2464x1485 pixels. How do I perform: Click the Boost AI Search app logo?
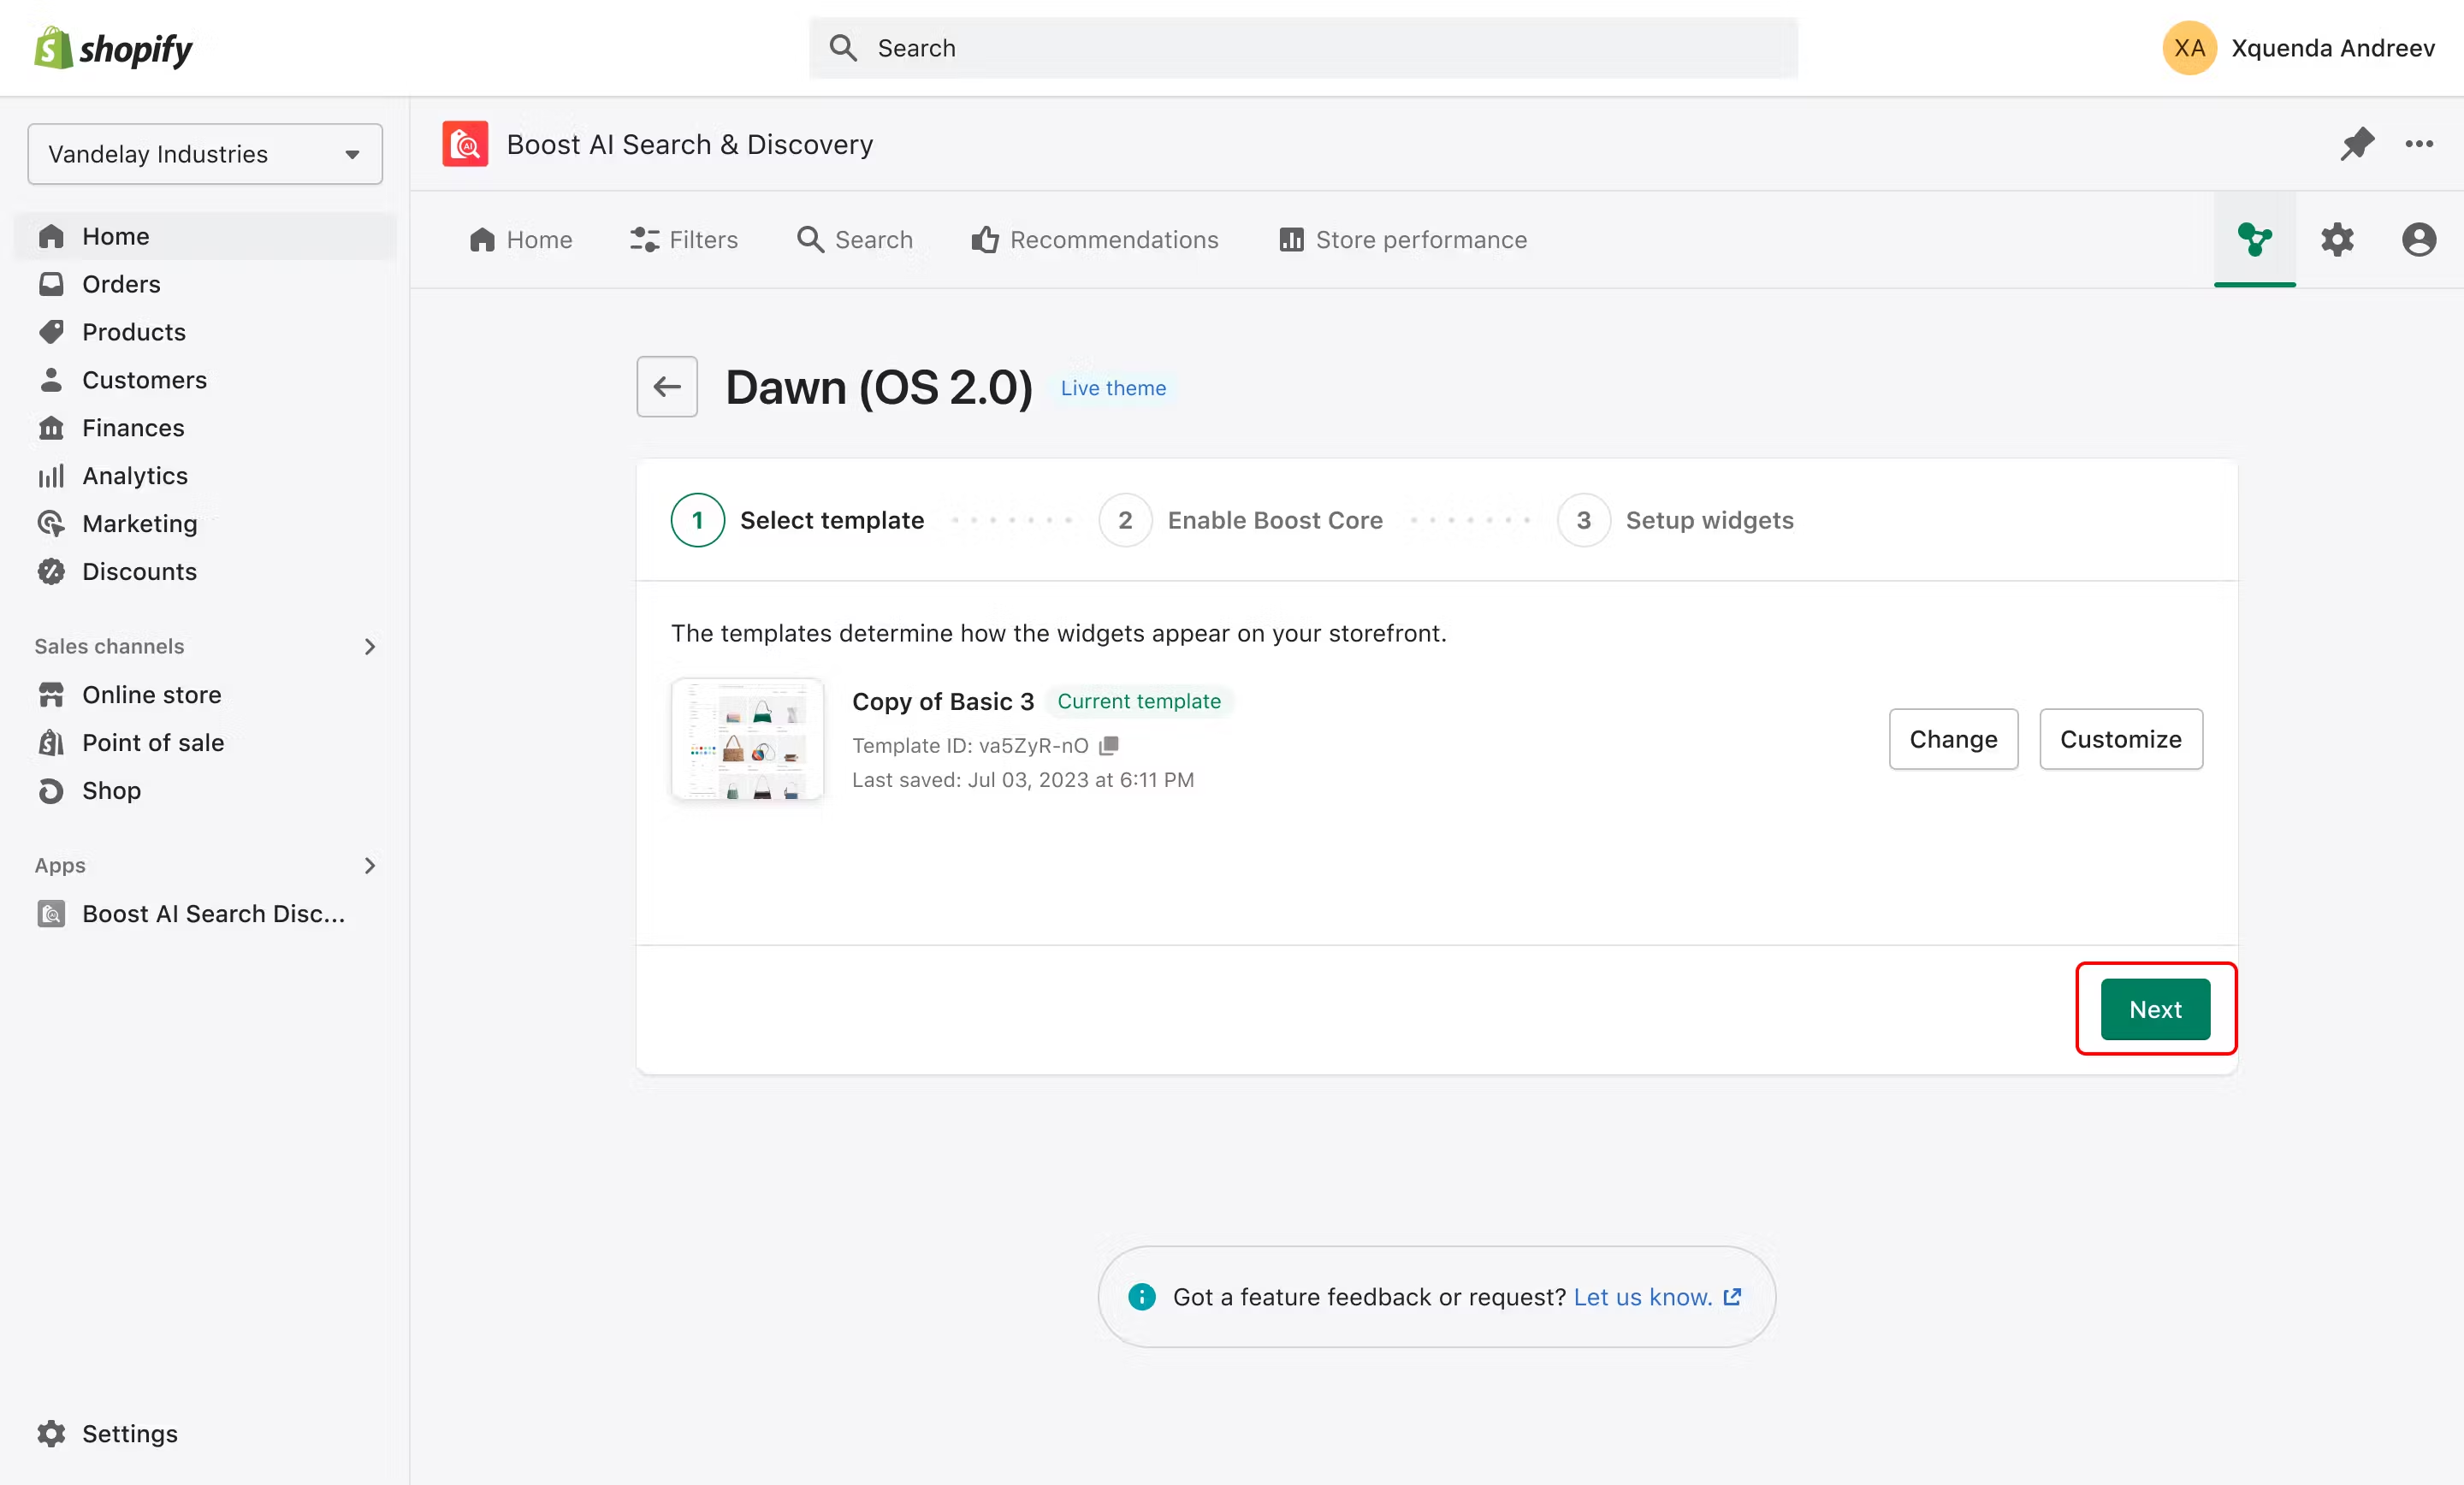pyautogui.click(x=465, y=144)
